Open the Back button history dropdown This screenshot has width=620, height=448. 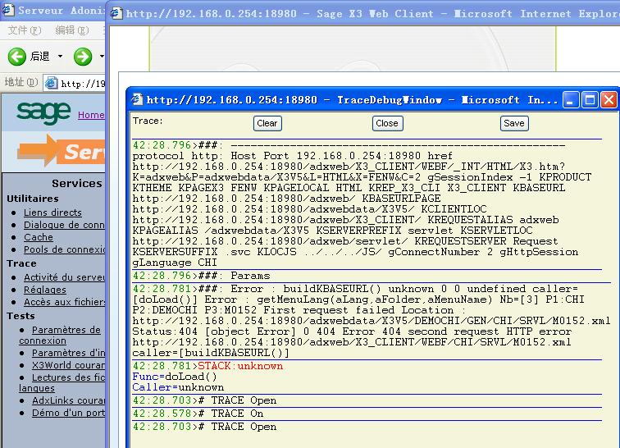pos(60,57)
